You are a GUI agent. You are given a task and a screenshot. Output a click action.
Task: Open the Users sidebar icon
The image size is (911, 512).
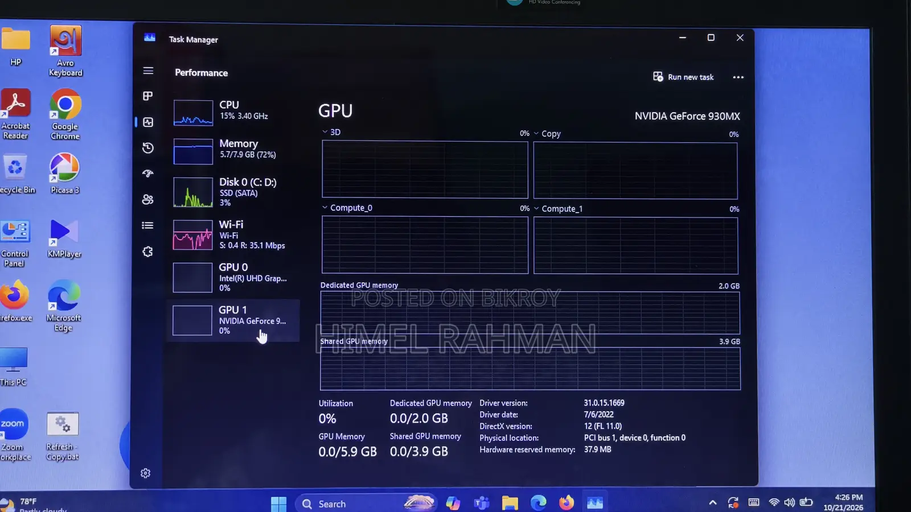(x=148, y=200)
